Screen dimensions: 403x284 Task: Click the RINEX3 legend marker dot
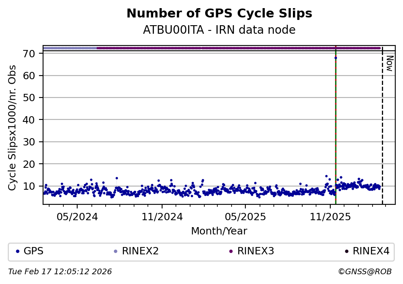(231, 251)
